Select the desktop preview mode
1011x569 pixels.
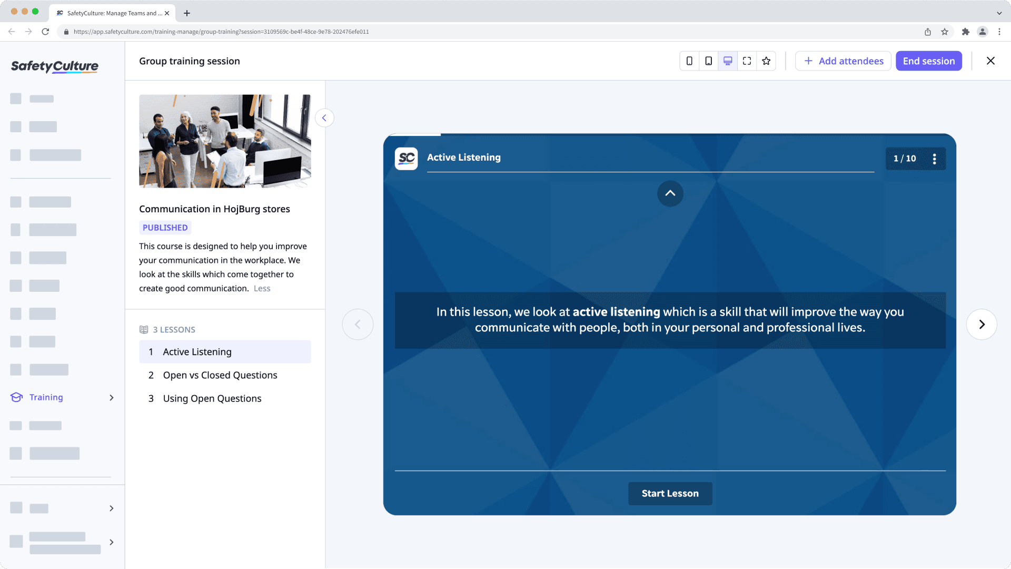(728, 61)
